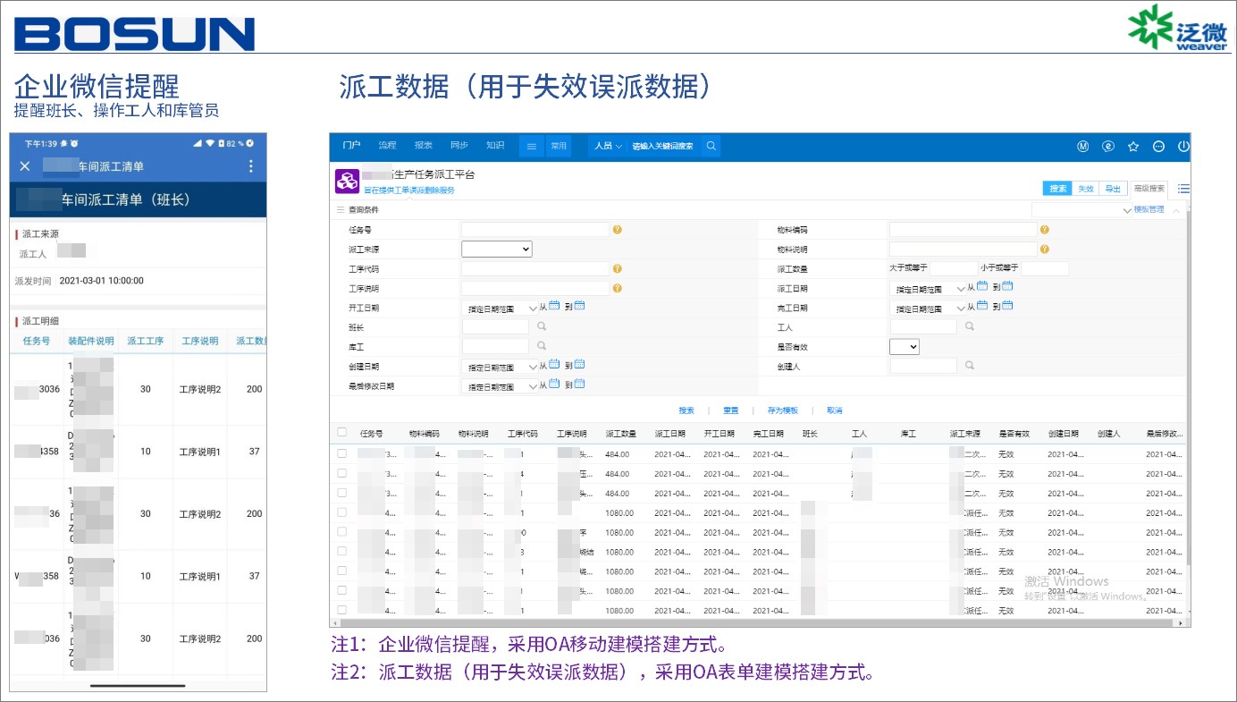
Task: Open the mobile three-dot overflow menu
Action: click(x=251, y=166)
